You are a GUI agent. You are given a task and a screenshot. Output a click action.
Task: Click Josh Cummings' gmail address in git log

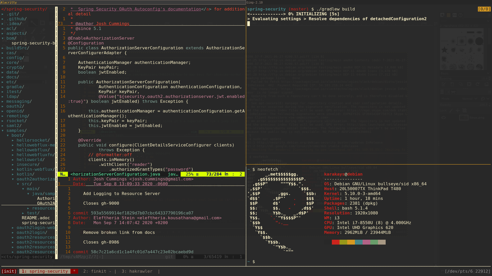pyautogui.click(x=161, y=179)
